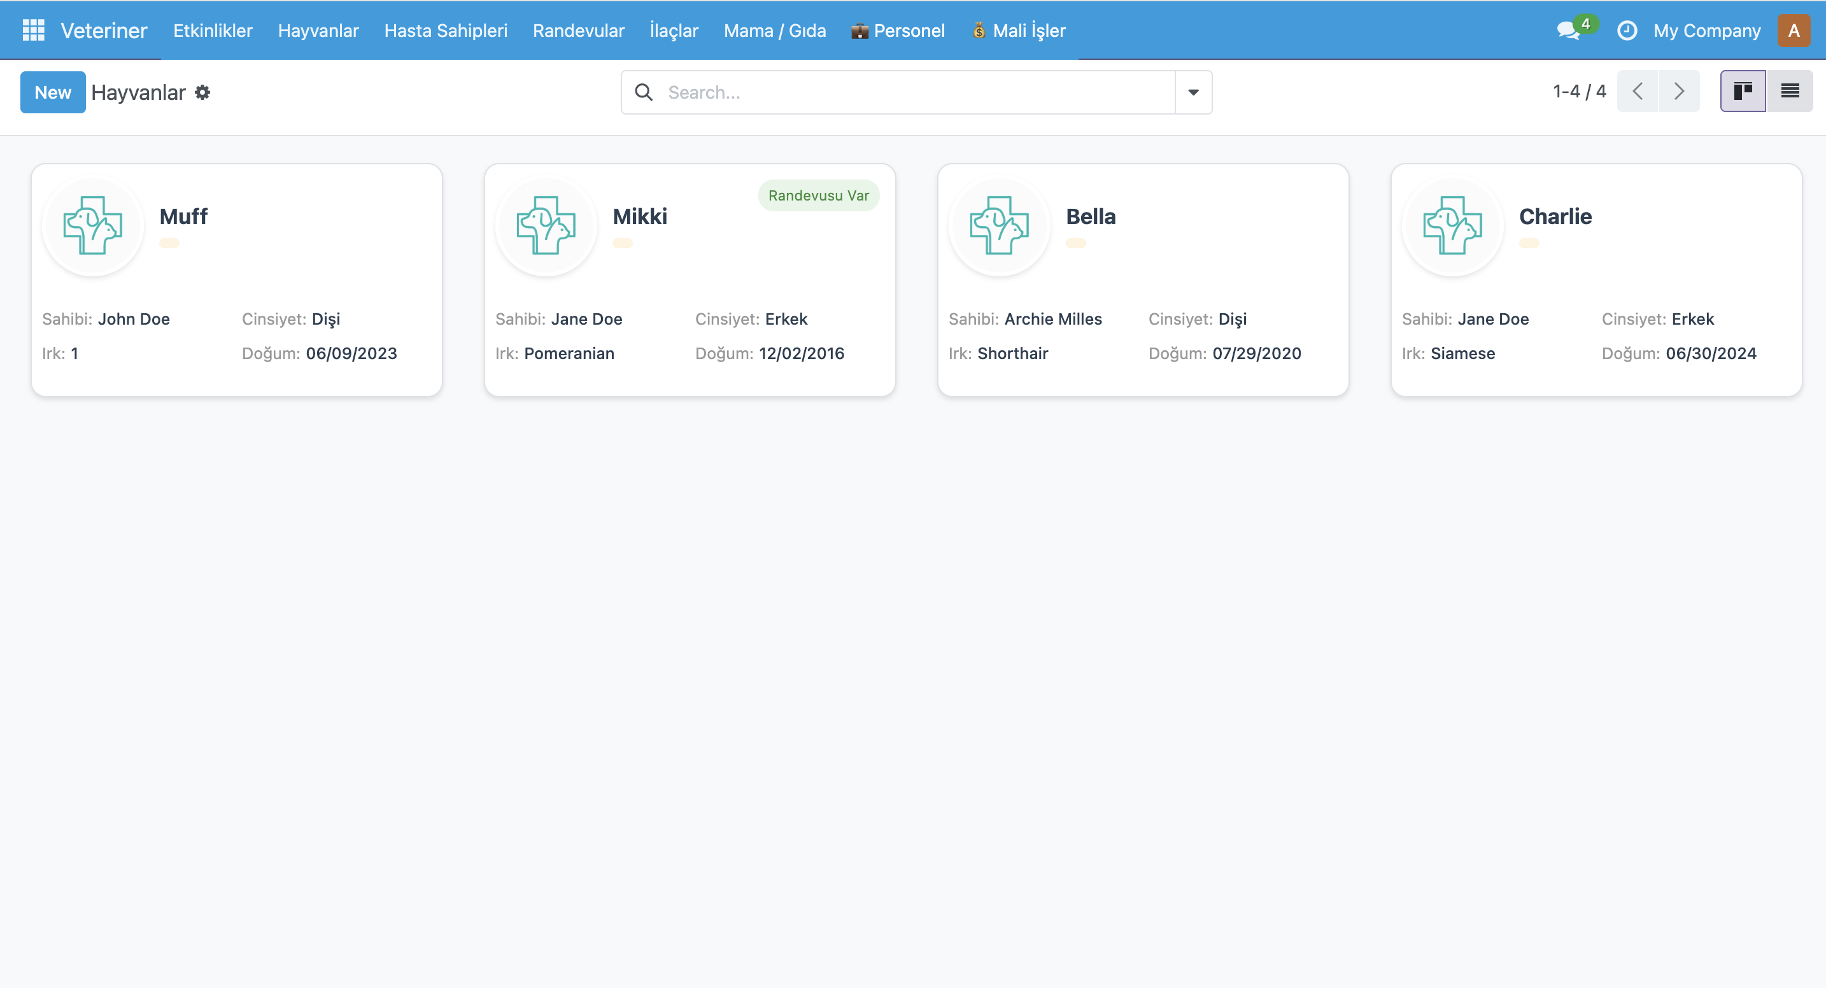Click the Randevusu Var badge on Mikki

[x=818, y=195]
